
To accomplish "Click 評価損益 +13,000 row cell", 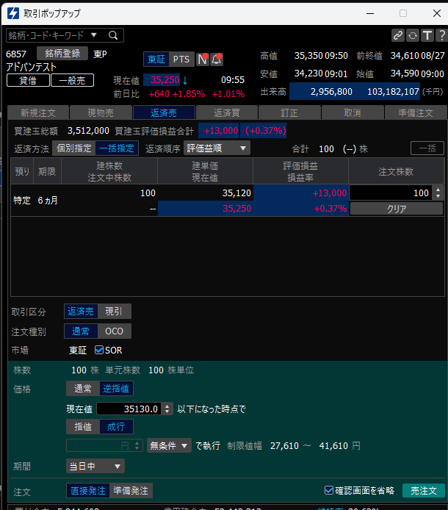I will tap(300, 193).
